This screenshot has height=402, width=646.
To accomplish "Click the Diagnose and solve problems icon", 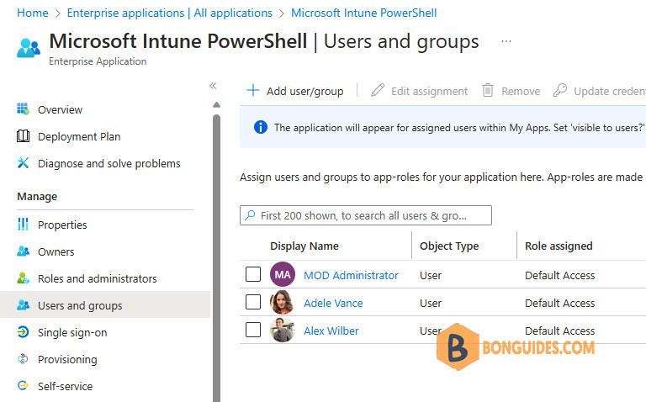I will [x=23, y=162].
